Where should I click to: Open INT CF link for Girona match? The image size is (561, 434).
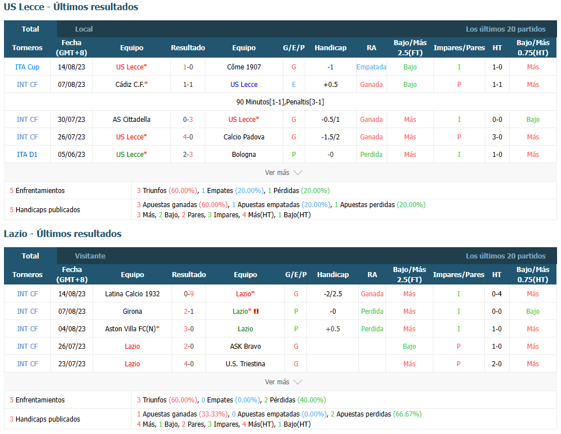pos(27,312)
